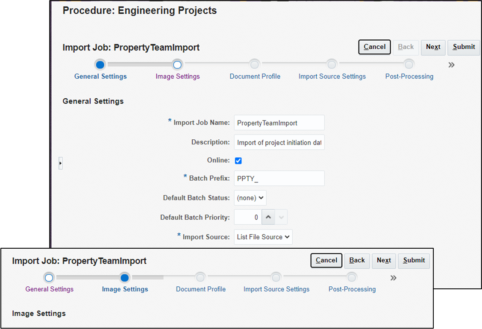Viewport: 482px width, 329px height.
Task: Click the active Image Settings circle below
Action: [x=125, y=277]
